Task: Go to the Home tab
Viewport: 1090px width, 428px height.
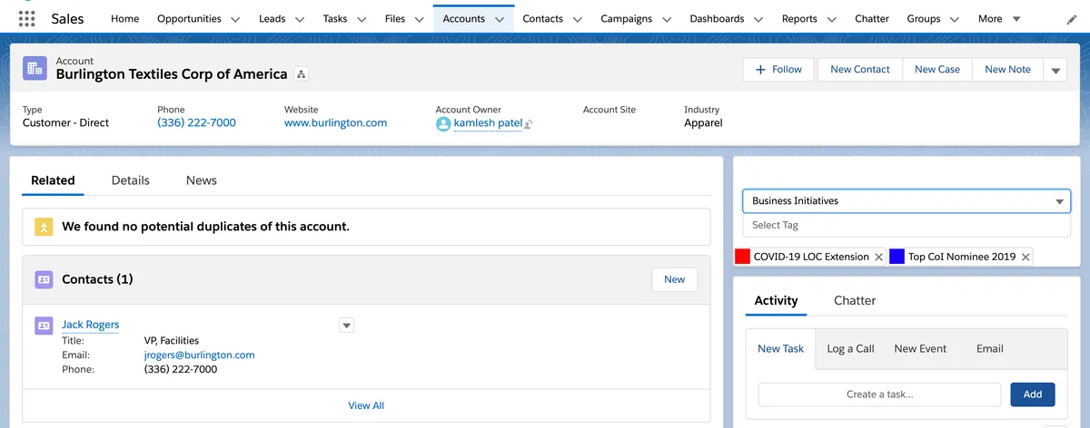Action: tap(125, 19)
